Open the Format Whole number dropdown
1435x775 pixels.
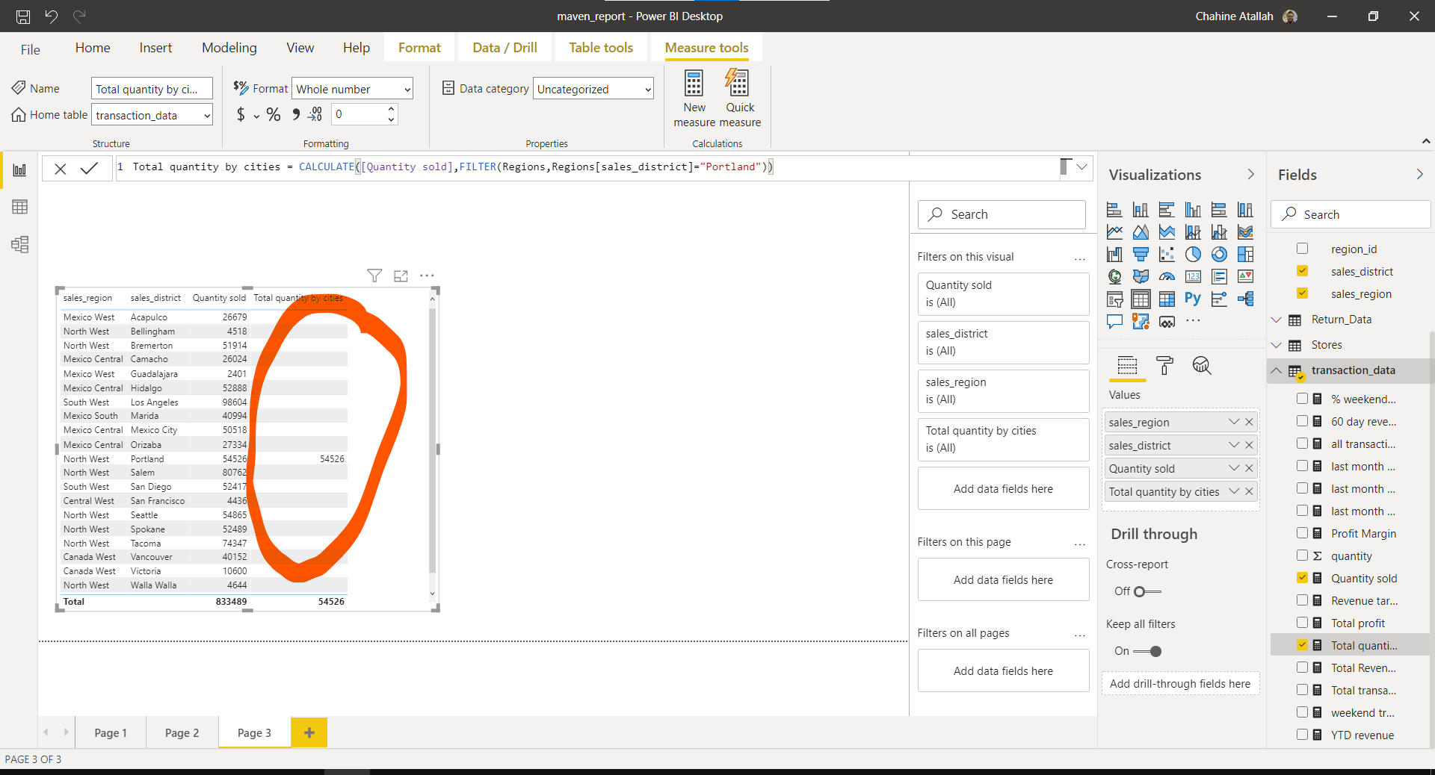352,89
